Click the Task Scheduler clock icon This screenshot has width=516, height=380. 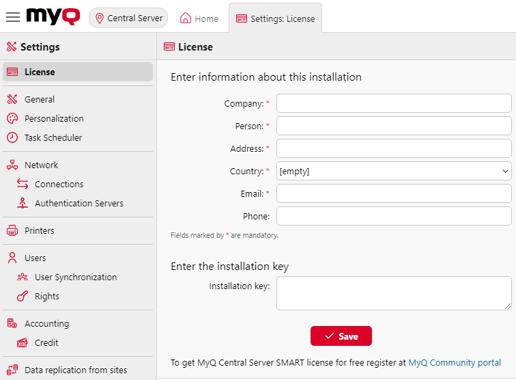[12, 137]
